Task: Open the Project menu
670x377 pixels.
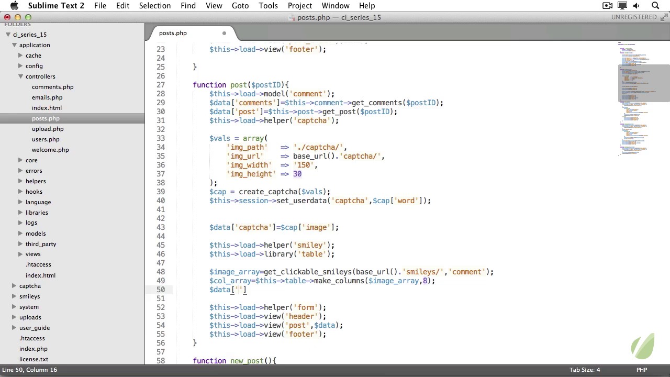Action: click(x=300, y=6)
